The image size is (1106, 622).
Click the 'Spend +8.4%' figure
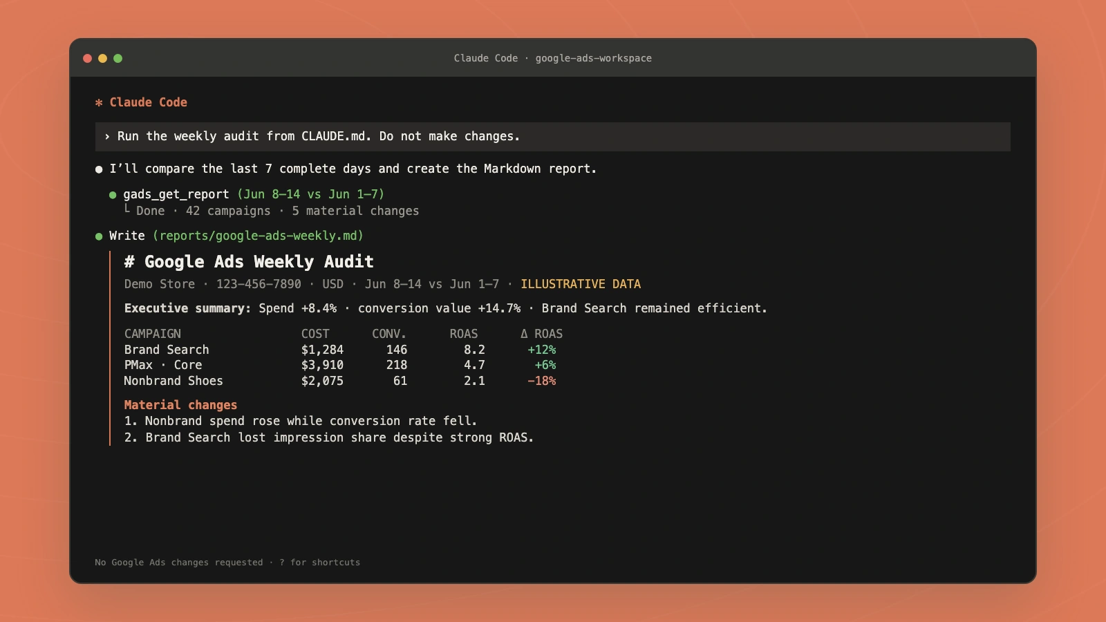tap(297, 308)
